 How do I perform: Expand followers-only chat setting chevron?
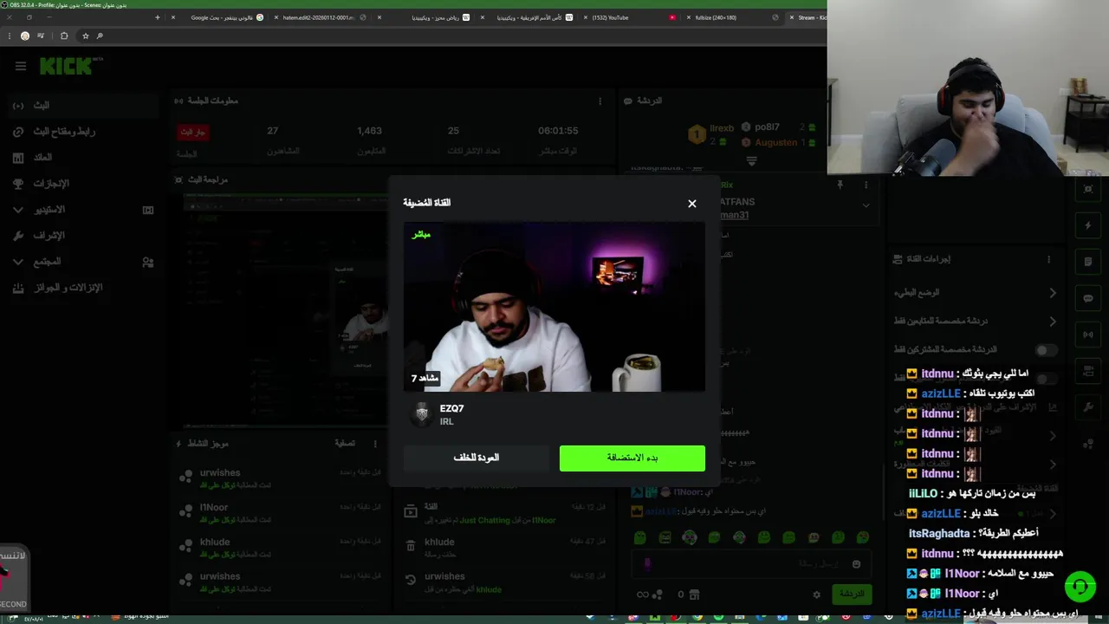pos(1053,322)
